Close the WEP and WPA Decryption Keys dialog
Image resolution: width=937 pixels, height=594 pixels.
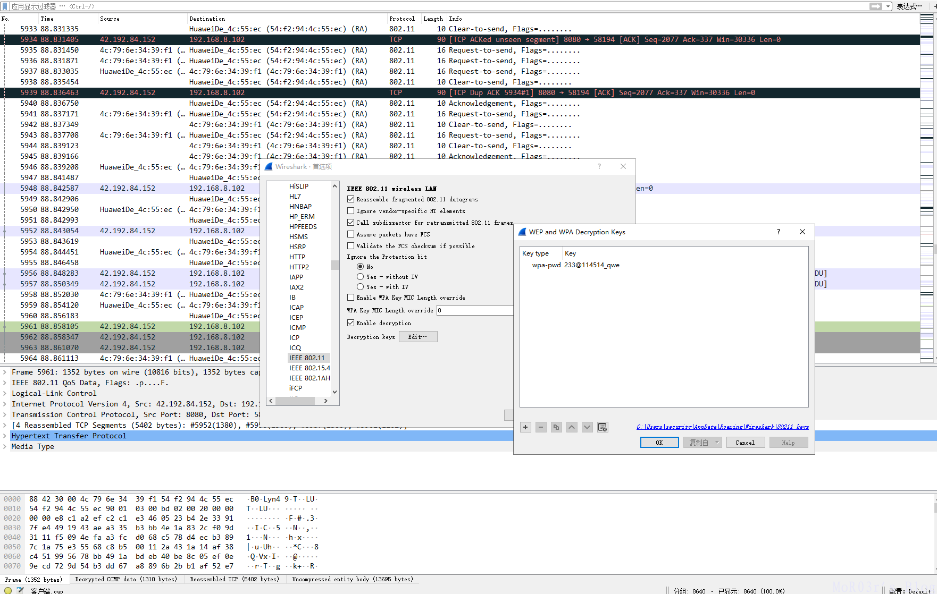click(802, 232)
